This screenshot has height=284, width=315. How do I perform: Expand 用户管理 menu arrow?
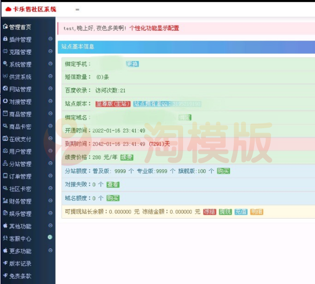[50, 151]
